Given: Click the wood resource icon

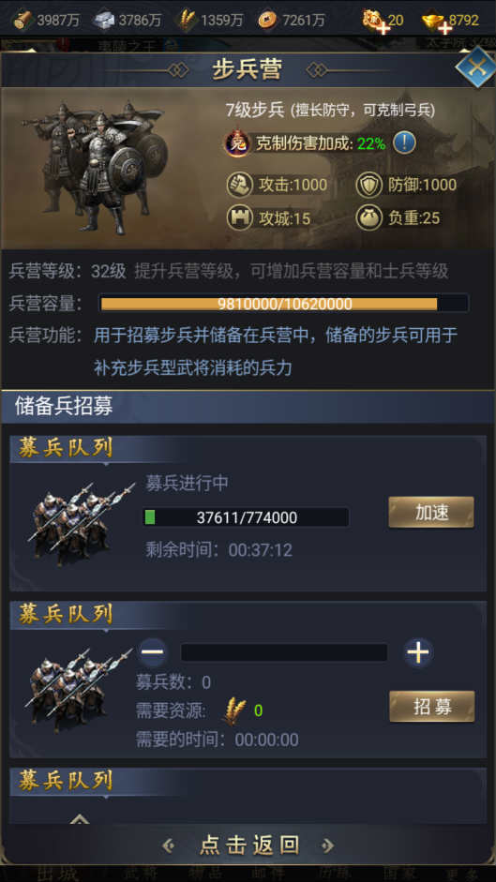Looking at the screenshot, I should (x=22, y=20).
